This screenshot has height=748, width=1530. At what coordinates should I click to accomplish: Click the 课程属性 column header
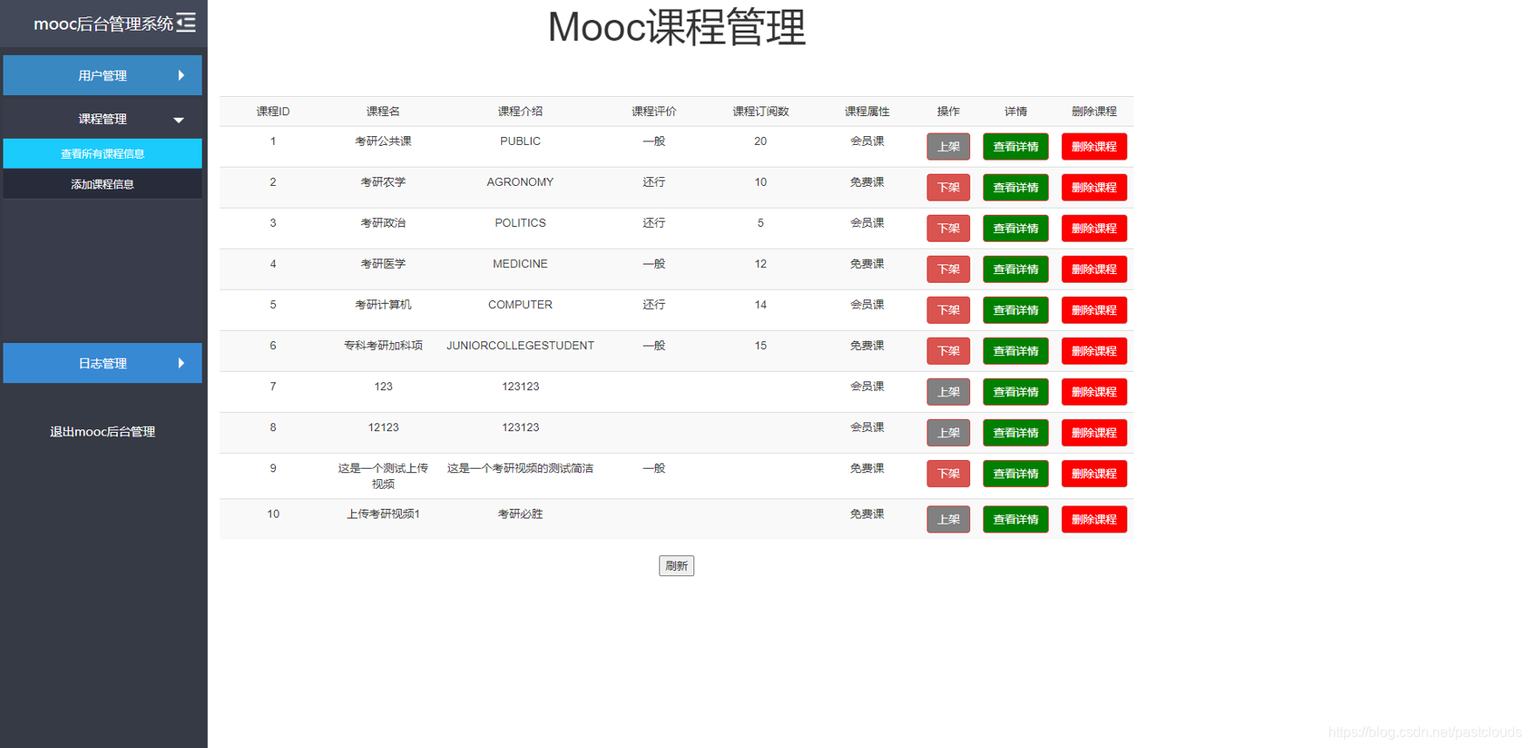click(867, 112)
